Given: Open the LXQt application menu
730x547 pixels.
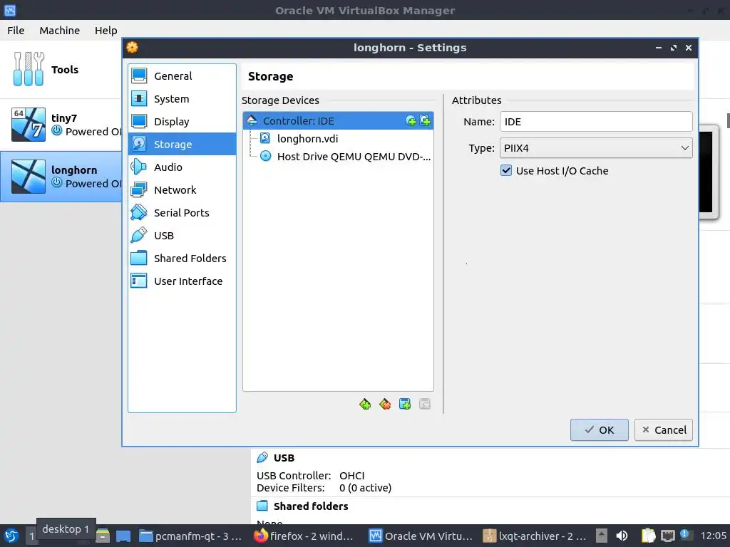Looking at the screenshot, I should click(11, 536).
